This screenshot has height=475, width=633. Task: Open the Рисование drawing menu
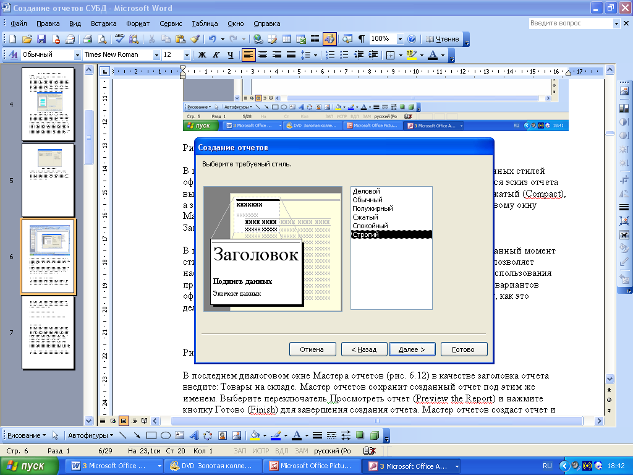click(x=26, y=435)
